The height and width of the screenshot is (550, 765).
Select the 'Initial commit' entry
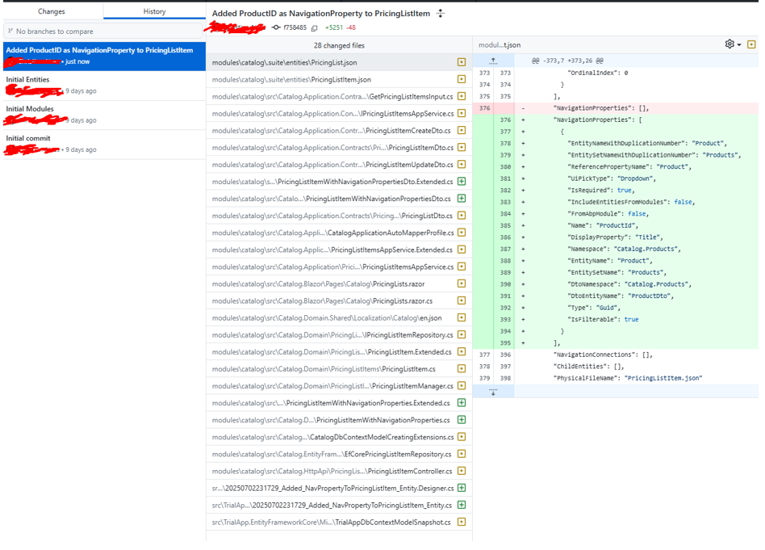tap(102, 143)
